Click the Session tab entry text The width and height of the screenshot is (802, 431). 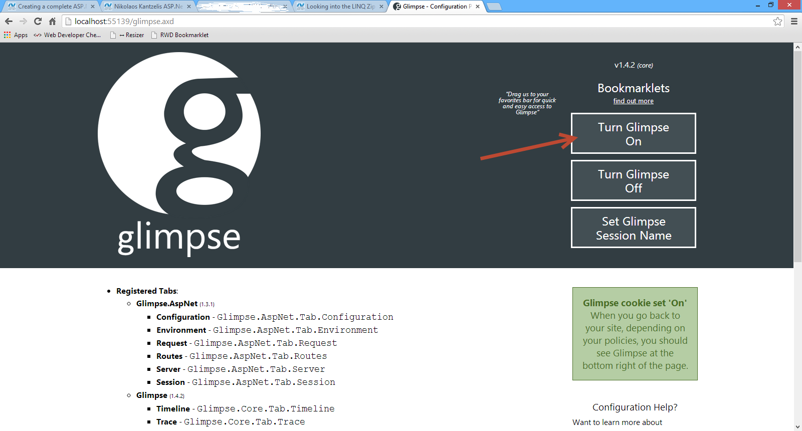point(246,382)
